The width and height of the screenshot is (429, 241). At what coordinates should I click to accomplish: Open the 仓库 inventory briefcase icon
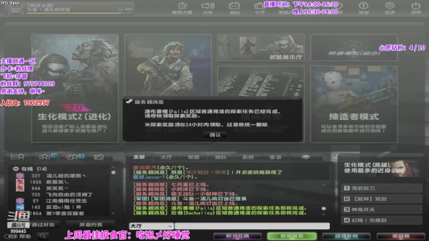pyautogui.click(x=260, y=8)
